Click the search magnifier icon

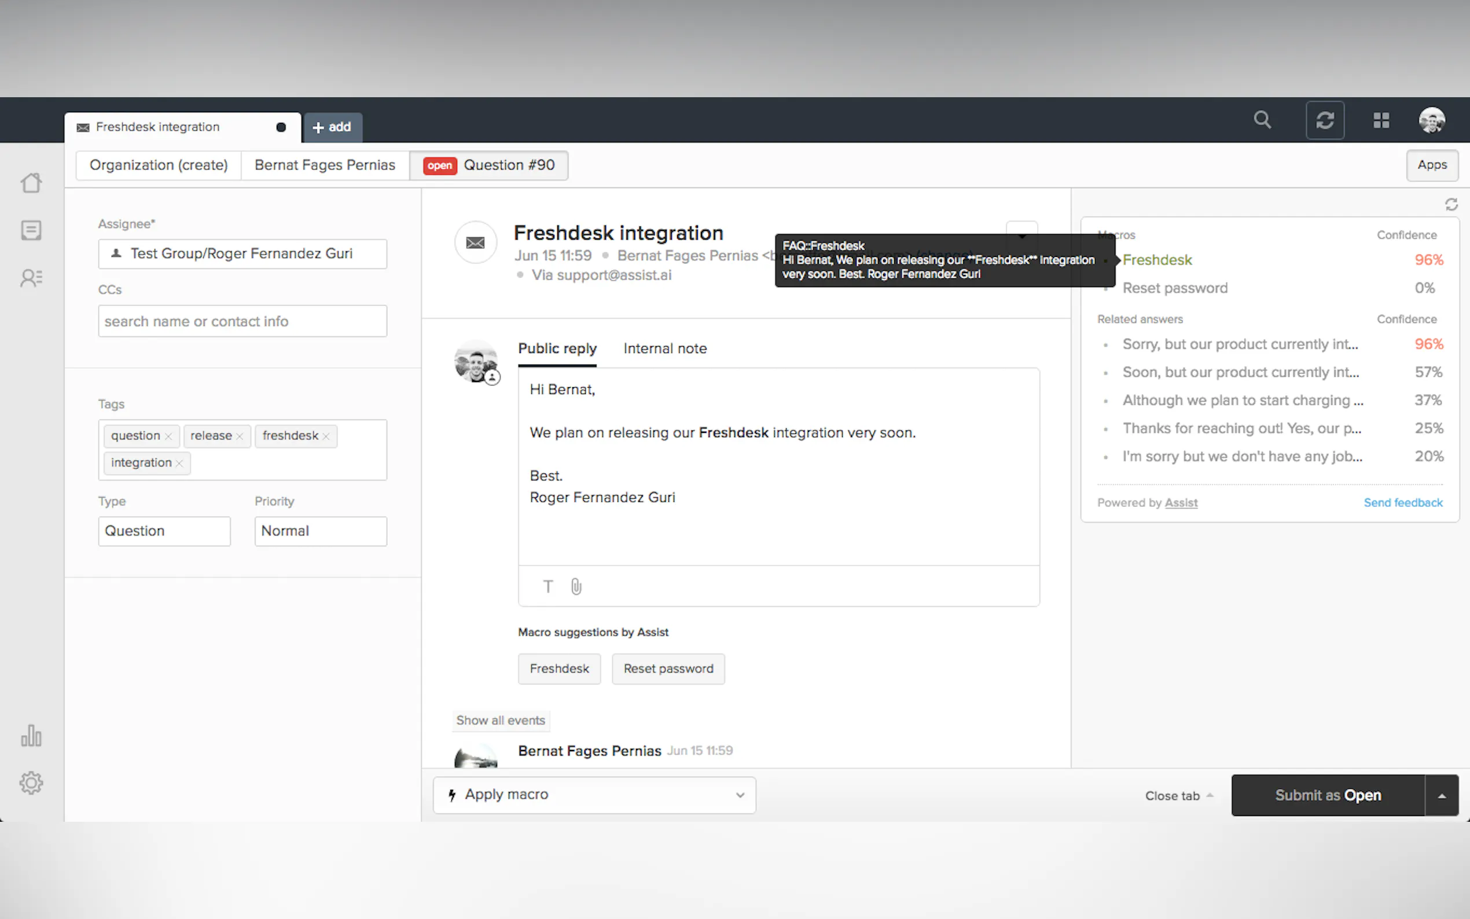coord(1262,120)
